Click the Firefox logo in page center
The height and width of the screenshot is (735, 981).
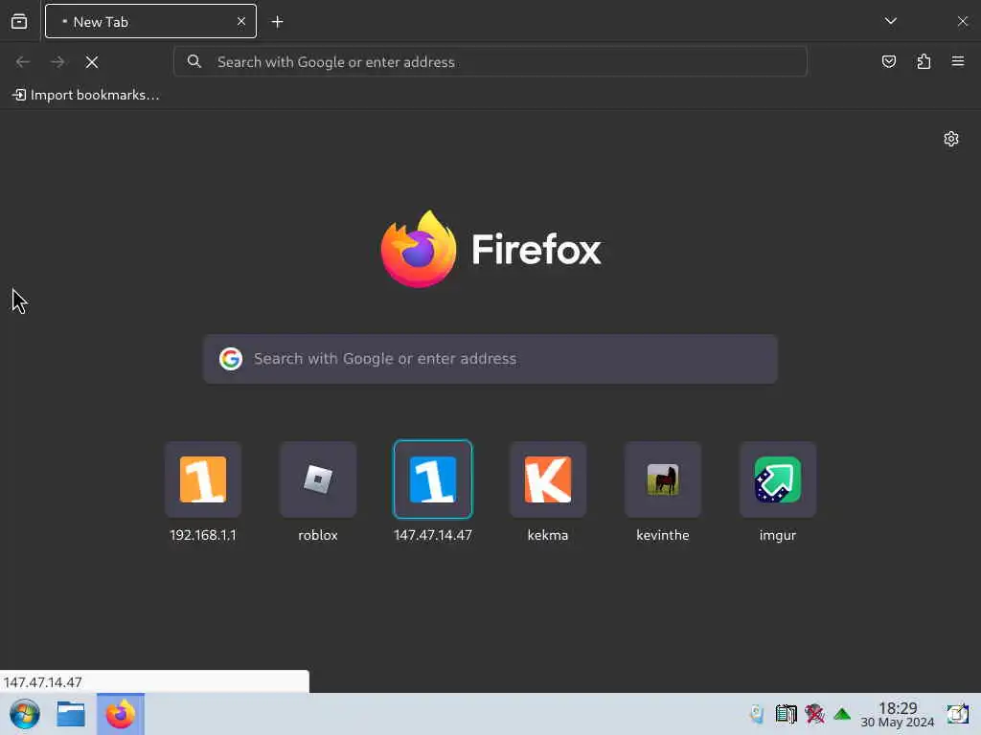point(419,249)
